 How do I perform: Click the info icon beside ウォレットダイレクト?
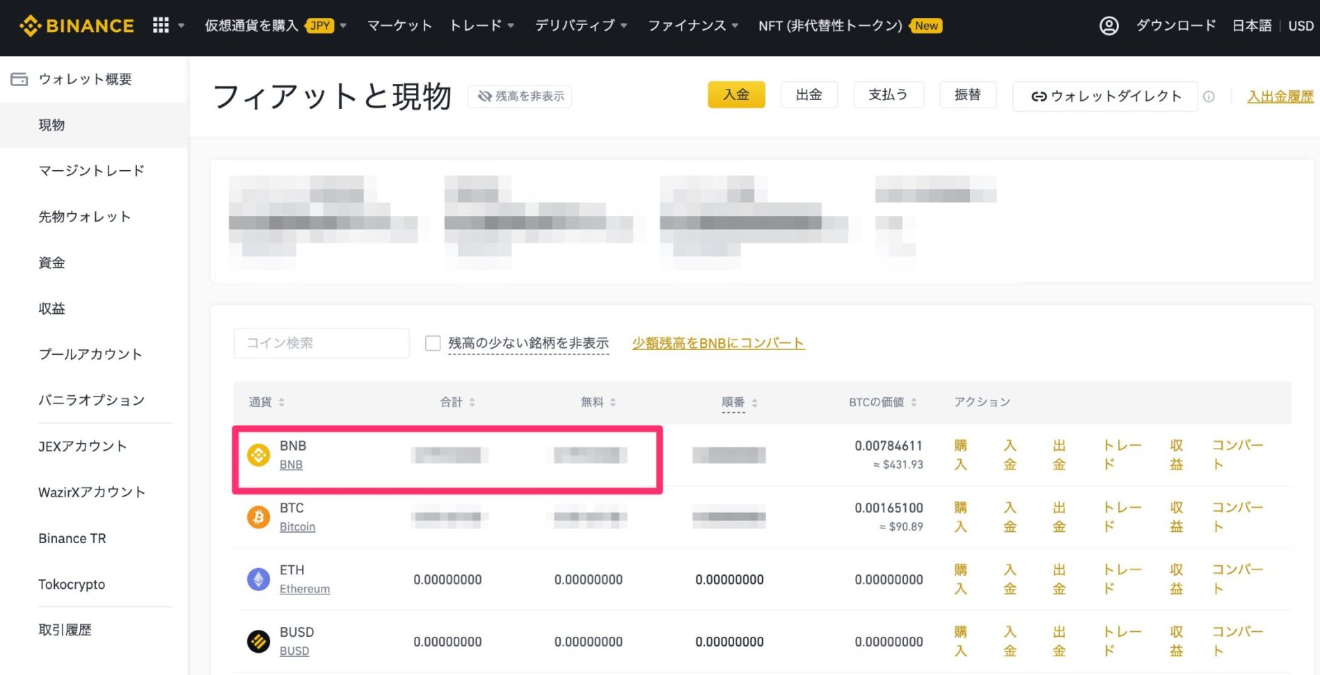(1209, 97)
